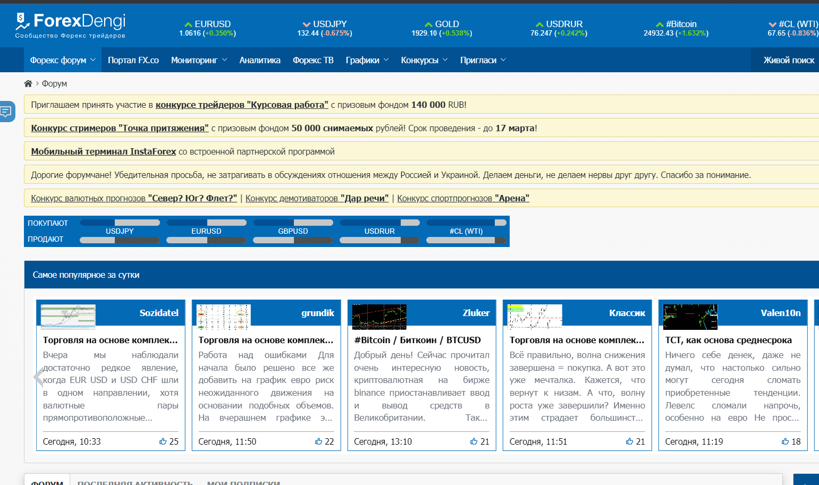Click the Форум breadcrumb link
Image resolution: width=819 pixels, height=485 pixels.
pos(54,83)
